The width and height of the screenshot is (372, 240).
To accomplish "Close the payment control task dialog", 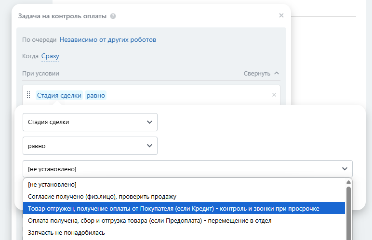I will click(x=281, y=15).
